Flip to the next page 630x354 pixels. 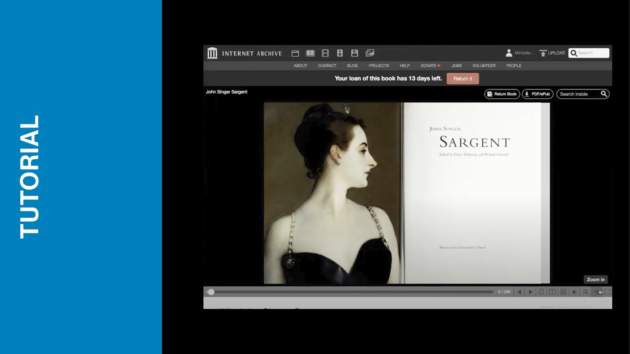[530, 292]
